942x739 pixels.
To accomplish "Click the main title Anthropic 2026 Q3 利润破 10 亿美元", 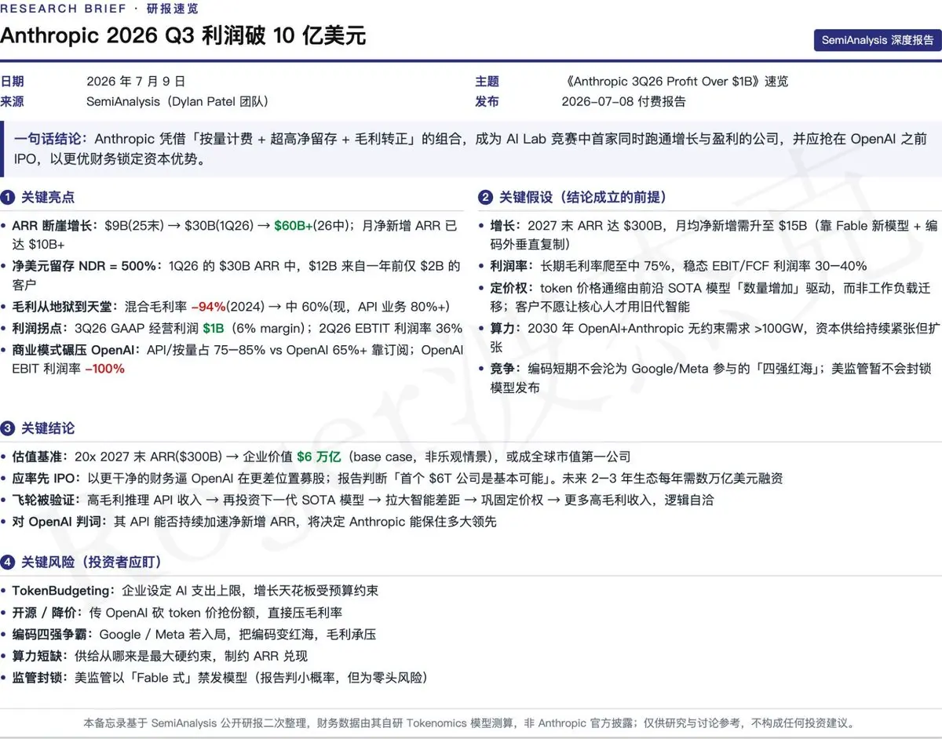I will coord(183,36).
